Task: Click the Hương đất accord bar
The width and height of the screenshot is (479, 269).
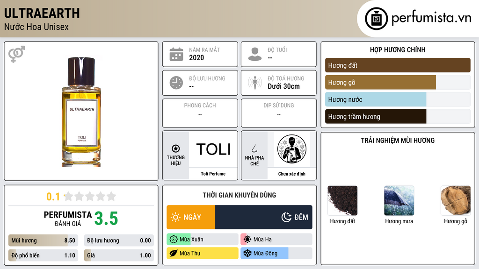Action: pyautogui.click(x=398, y=65)
